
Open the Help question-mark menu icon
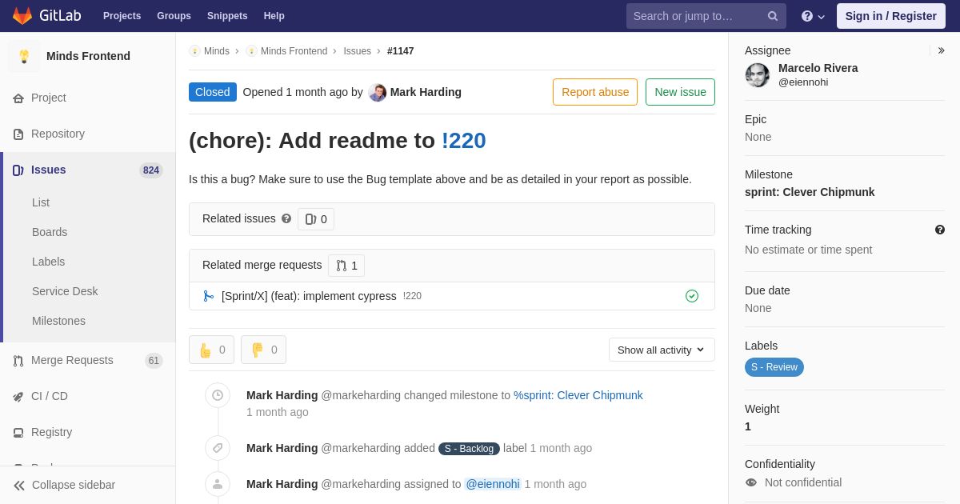(807, 16)
